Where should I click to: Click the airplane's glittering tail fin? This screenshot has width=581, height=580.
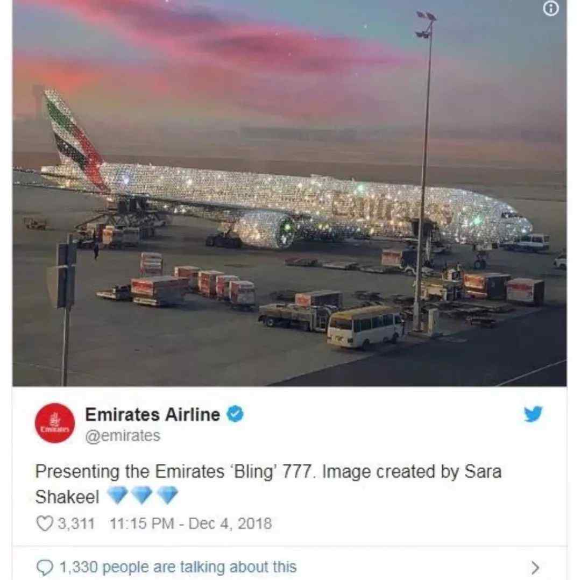click(75, 139)
